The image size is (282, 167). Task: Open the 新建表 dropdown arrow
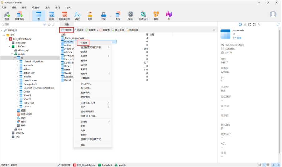point(97,30)
